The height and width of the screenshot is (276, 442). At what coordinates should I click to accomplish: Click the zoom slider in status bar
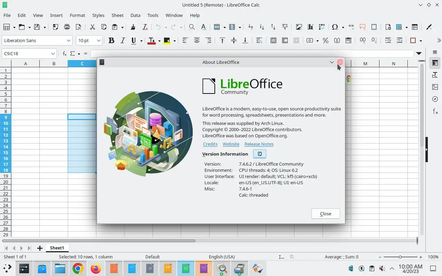point(400,257)
